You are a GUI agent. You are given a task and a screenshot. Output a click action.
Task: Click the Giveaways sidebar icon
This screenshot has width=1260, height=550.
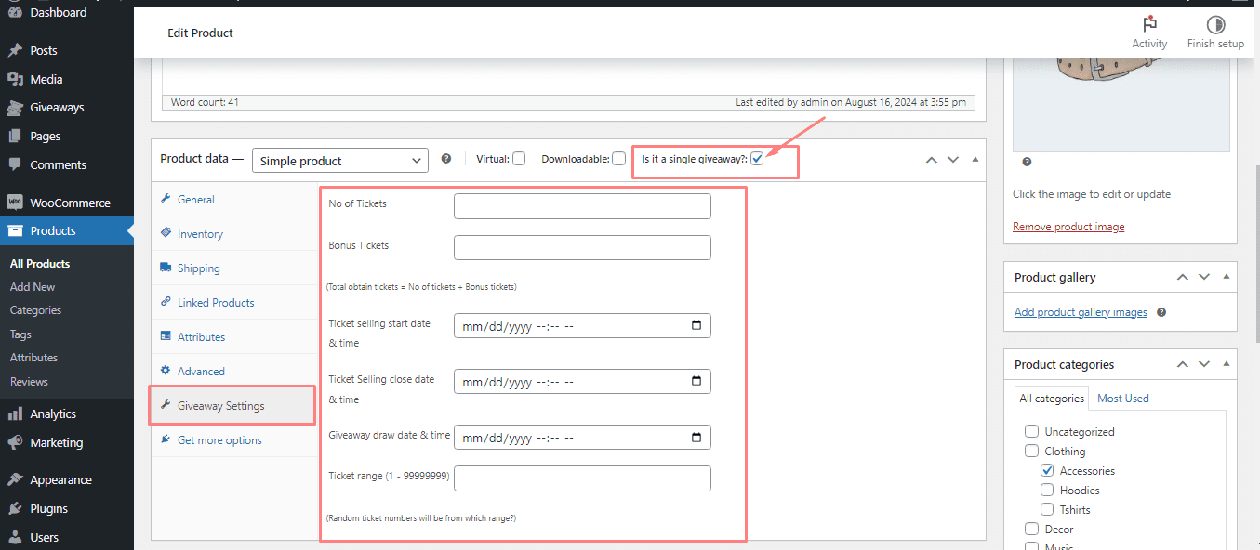15,107
